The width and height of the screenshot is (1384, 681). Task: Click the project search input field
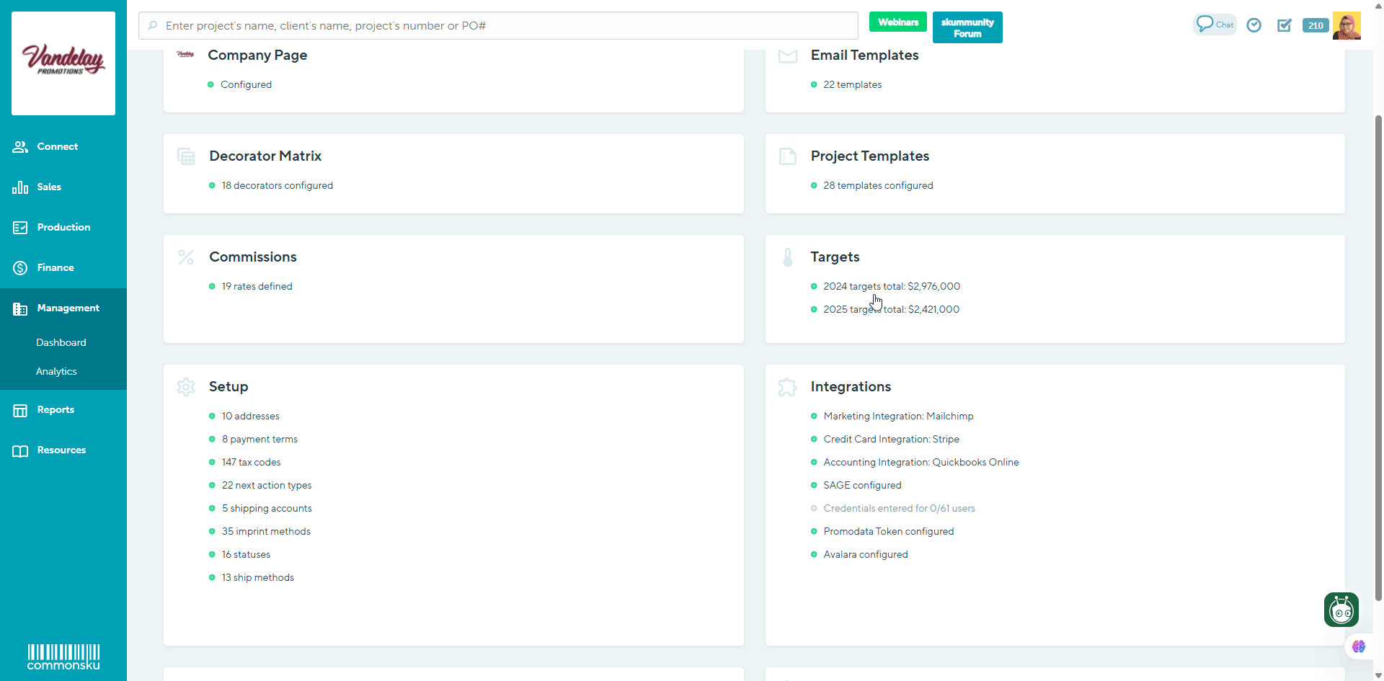[x=497, y=26]
